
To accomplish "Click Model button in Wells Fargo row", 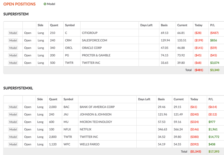I will [13, 144].
